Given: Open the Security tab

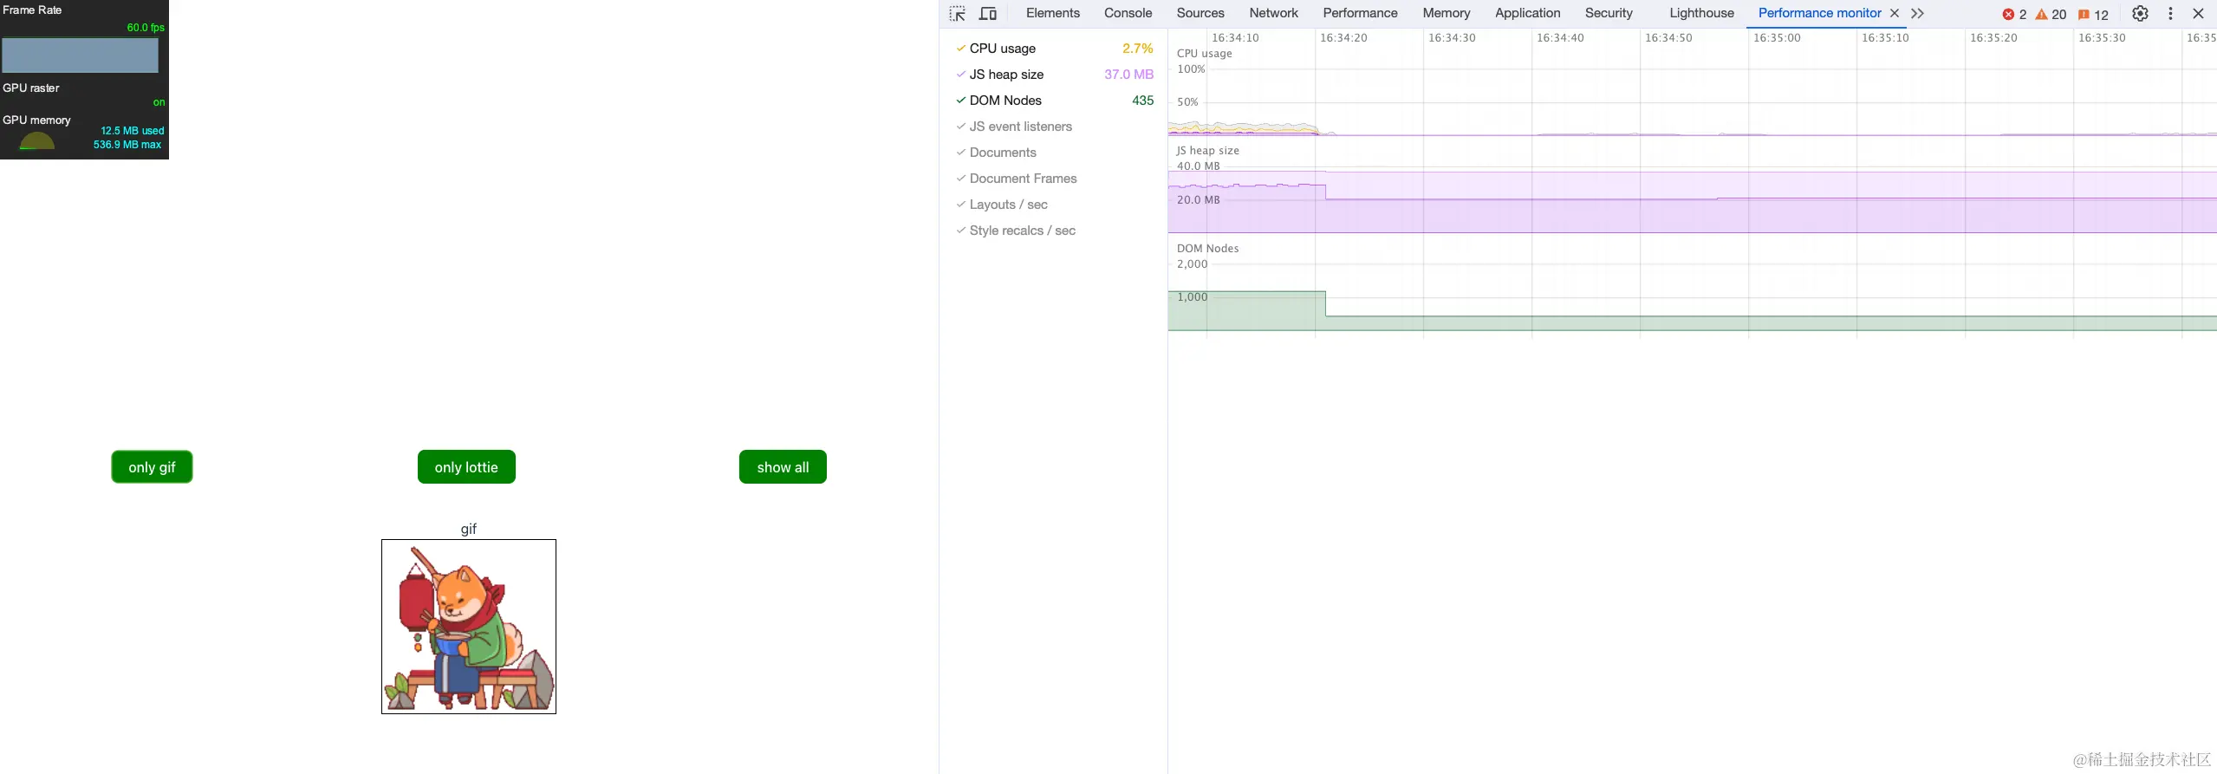Looking at the screenshot, I should click(x=1609, y=13).
